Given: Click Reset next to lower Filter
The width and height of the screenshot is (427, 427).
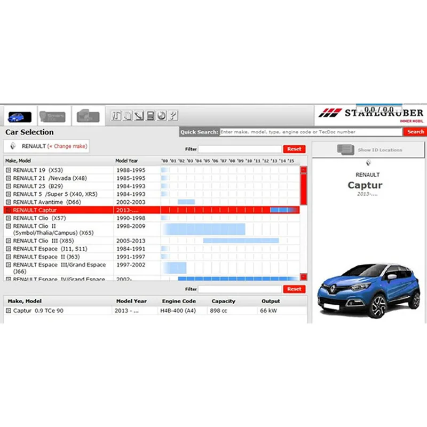Looking at the screenshot, I should click(294, 289).
